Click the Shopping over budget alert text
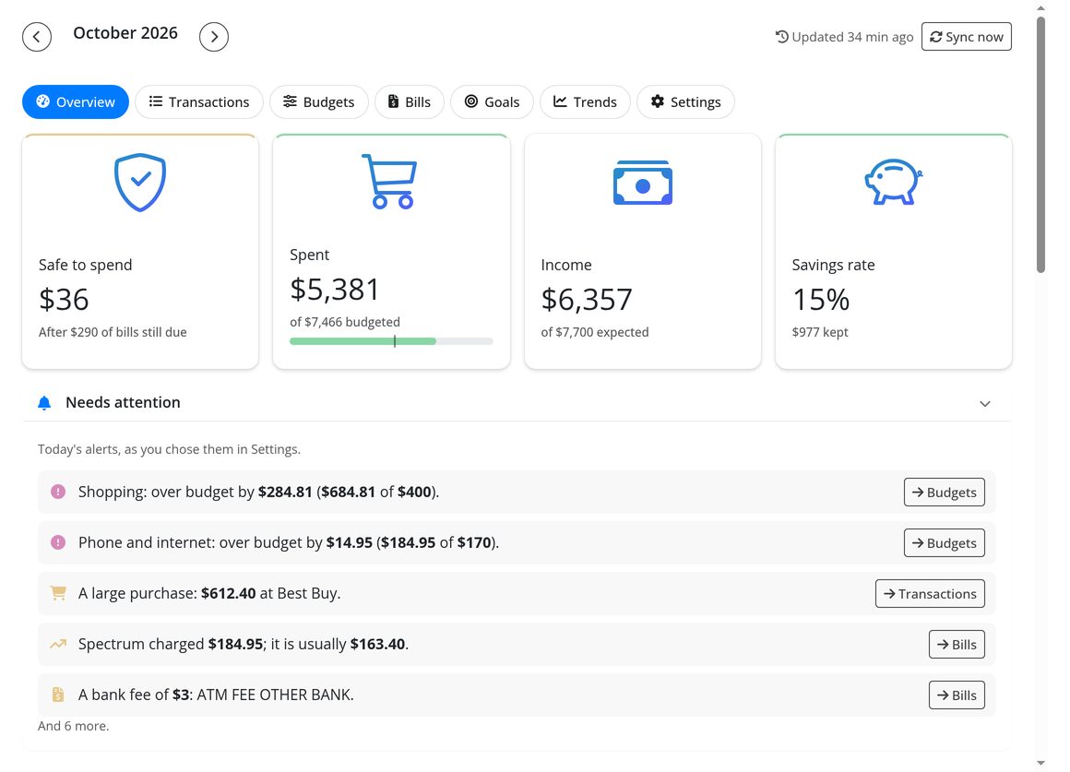1070x772 pixels. [258, 492]
